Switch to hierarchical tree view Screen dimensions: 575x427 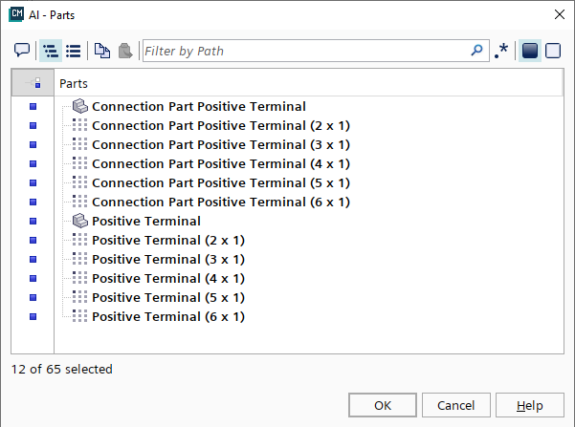click(50, 51)
